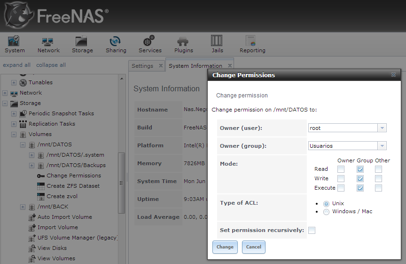Click the tree panel scrollbar thumb
The height and width of the screenshot is (264, 406).
click(121, 183)
